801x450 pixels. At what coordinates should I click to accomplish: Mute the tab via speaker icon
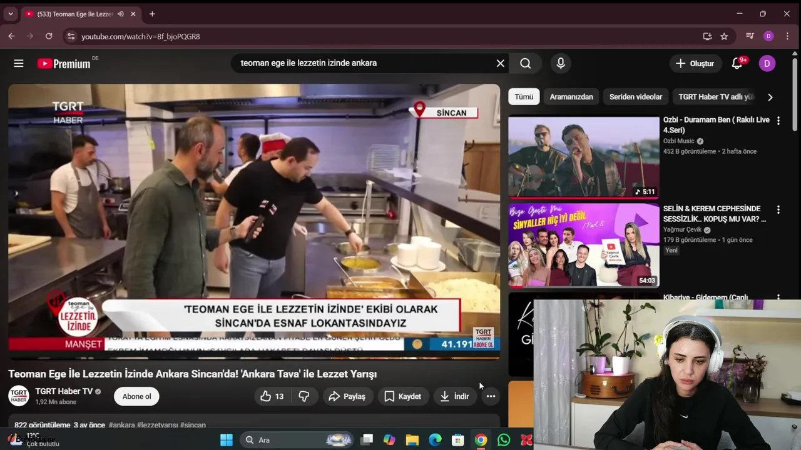click(120, 14)
